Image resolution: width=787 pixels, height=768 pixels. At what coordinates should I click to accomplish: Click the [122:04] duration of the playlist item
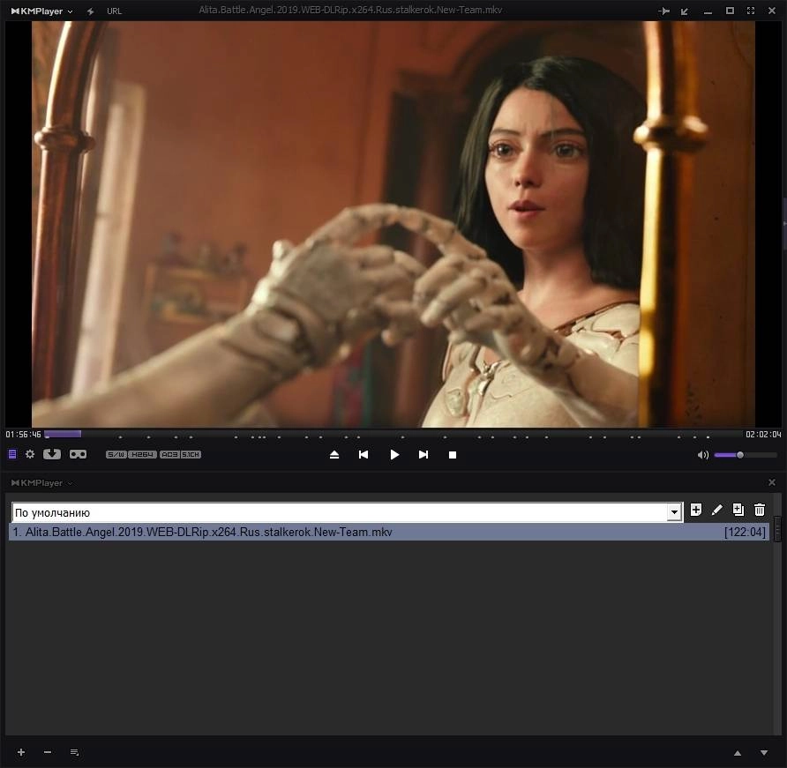click(745, 533)
